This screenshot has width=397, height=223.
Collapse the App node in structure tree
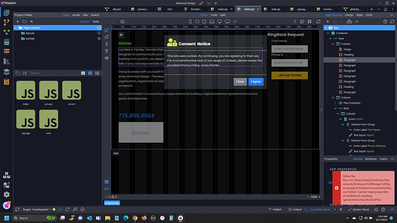(x=326, y=28)
